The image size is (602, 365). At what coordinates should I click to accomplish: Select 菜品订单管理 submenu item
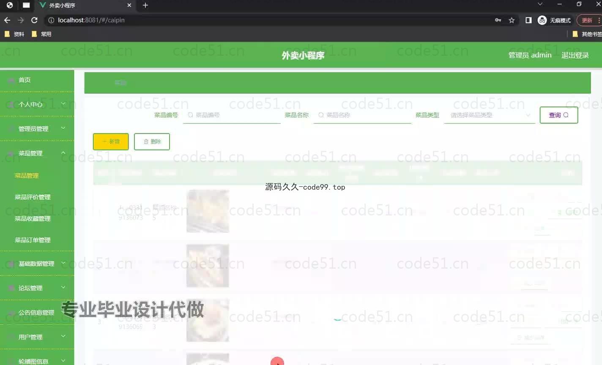pos(33,240)
